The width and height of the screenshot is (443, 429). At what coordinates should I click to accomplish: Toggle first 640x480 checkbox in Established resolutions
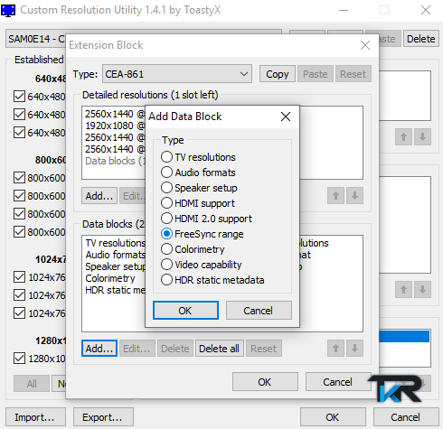[19, 97]
